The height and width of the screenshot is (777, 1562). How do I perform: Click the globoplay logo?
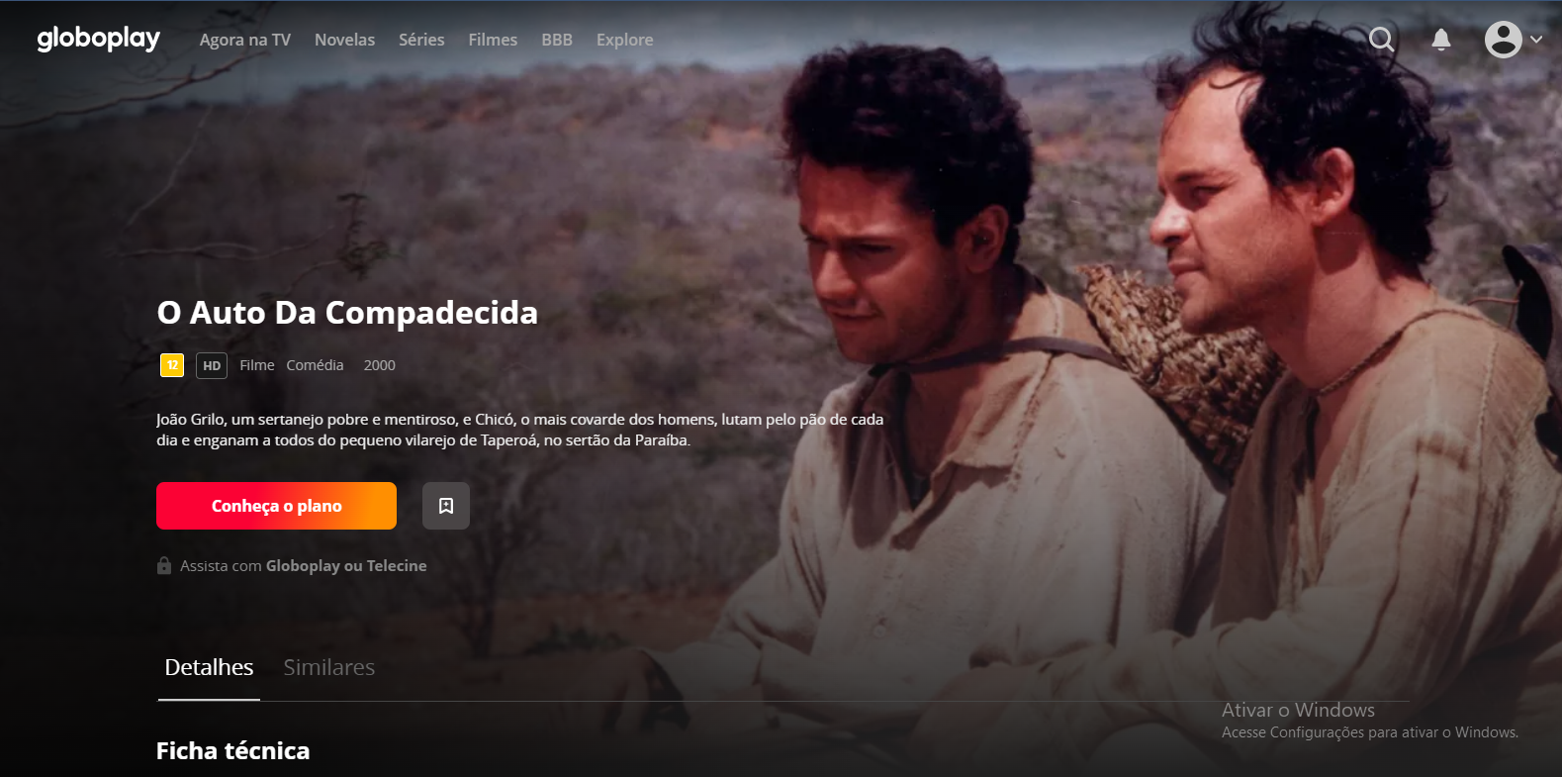coord(98,39)
